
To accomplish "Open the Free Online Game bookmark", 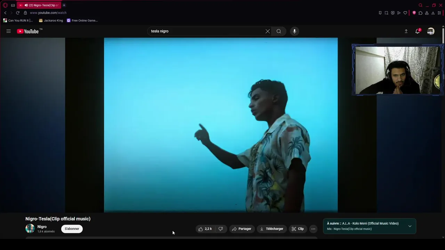I will [x=82, y=20].
